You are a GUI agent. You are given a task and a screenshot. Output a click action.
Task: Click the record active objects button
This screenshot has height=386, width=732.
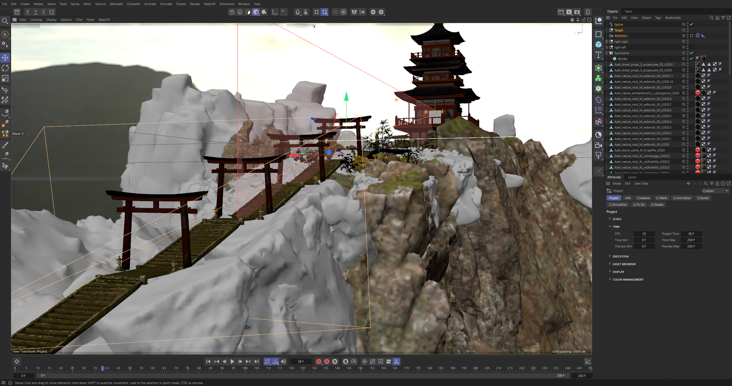click(319, 361)
